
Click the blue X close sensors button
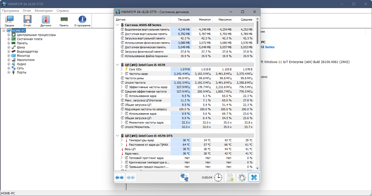254,178
